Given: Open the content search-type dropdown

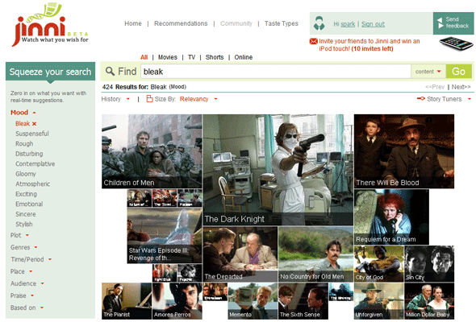Looking at the screenshot, I should tap(428, 72).
